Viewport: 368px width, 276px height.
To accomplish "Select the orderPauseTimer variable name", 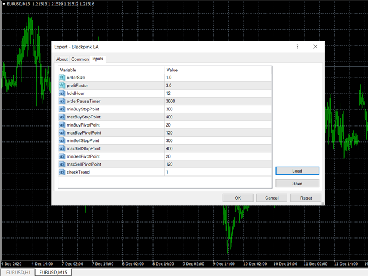I will [x=83, y=101].
